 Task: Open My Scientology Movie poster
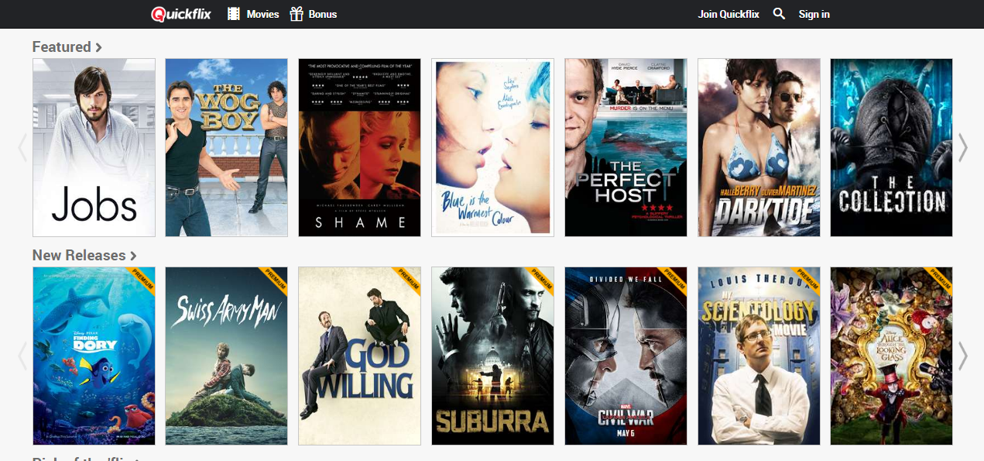pos(759,356)
